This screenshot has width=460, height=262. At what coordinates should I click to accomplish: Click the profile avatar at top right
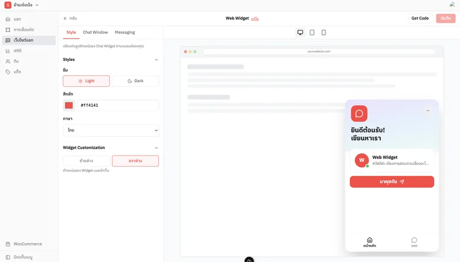click(x=452, y=5)
